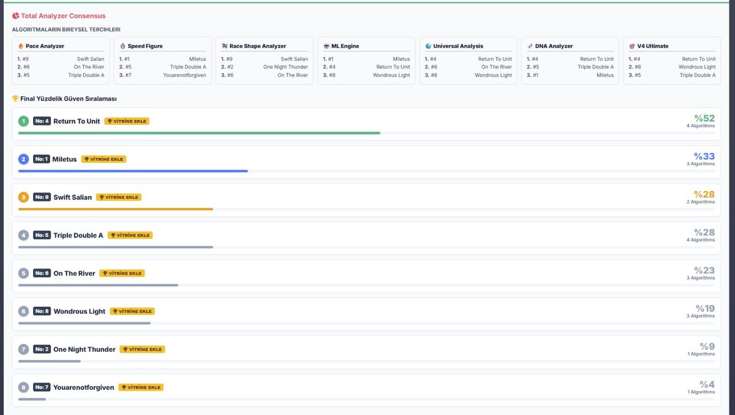Click rank 8 gray circle badge
The width and height of the screenshot is (735, 415).
[23, 387]
